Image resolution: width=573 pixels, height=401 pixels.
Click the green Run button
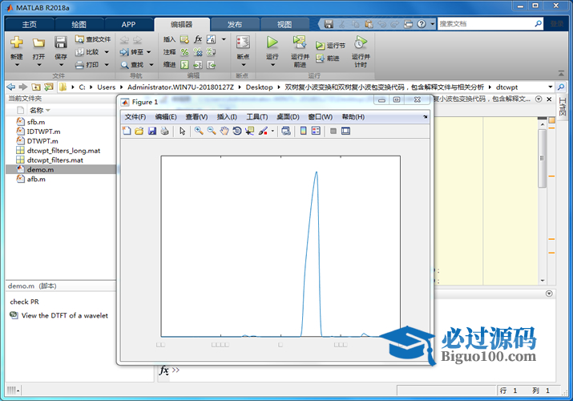point(272,43)
